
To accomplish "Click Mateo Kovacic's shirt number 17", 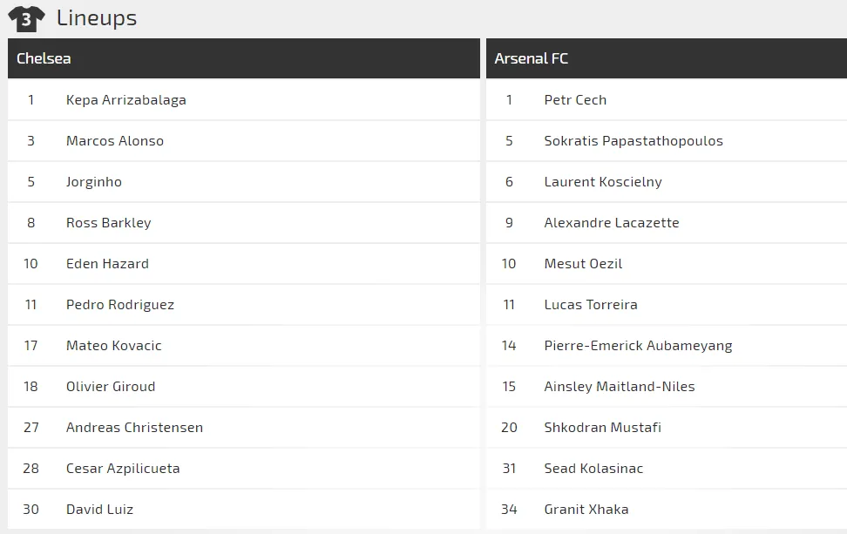I will 30,346.
